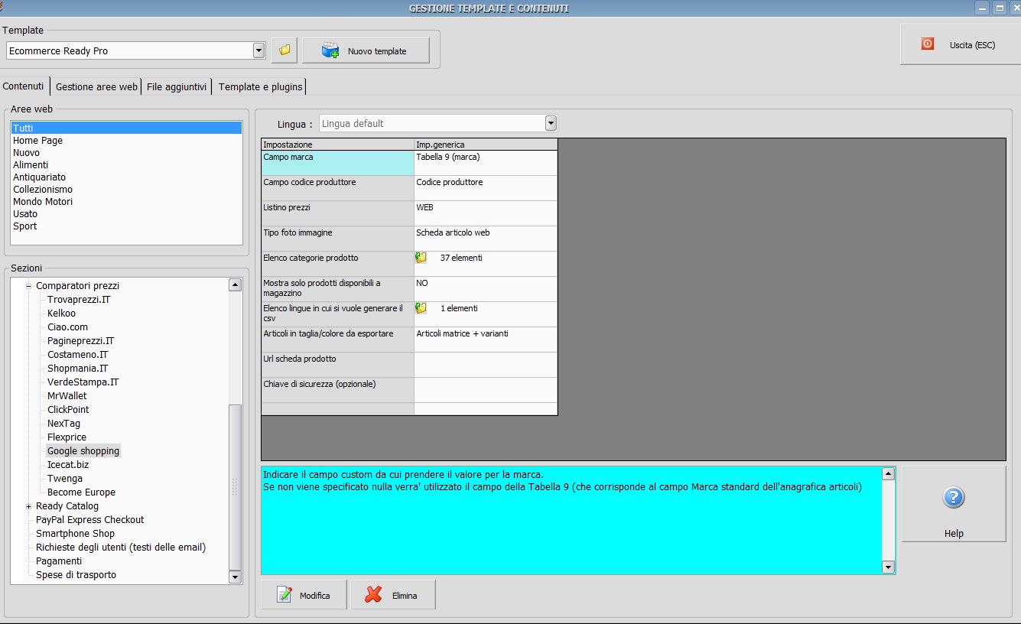Select Richieste degli utenti tree entry
The height and width of the screenshot is (624, 1021).
click(x=121, y=548)
